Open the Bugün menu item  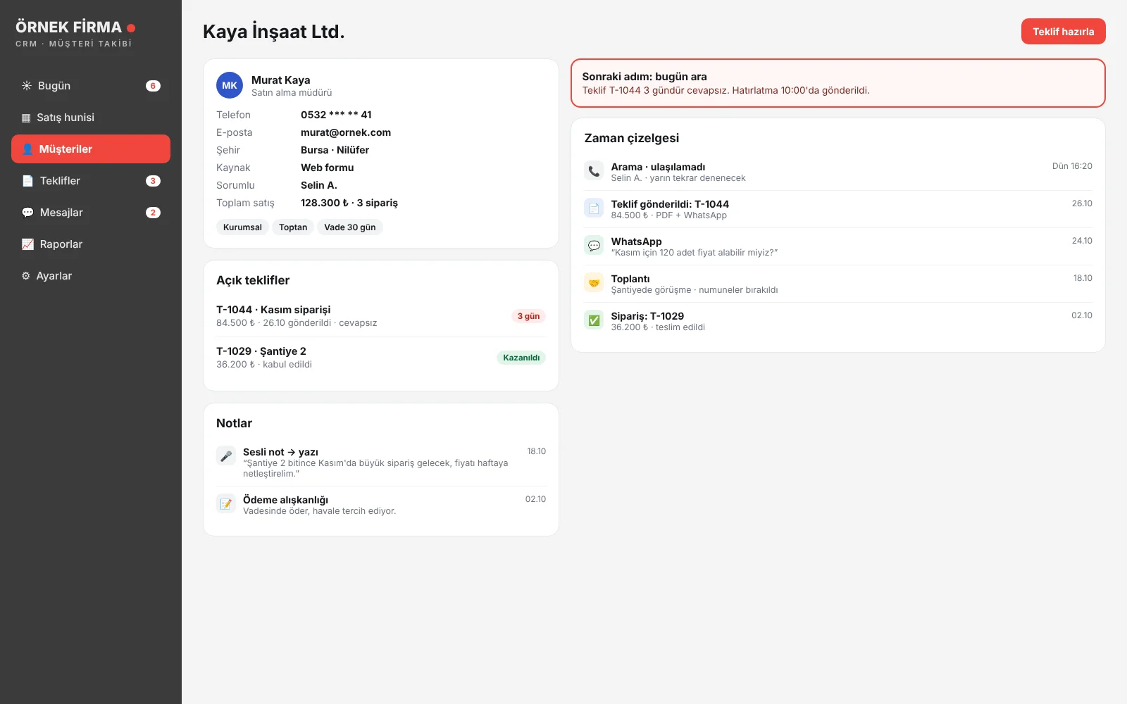[91, 86]
